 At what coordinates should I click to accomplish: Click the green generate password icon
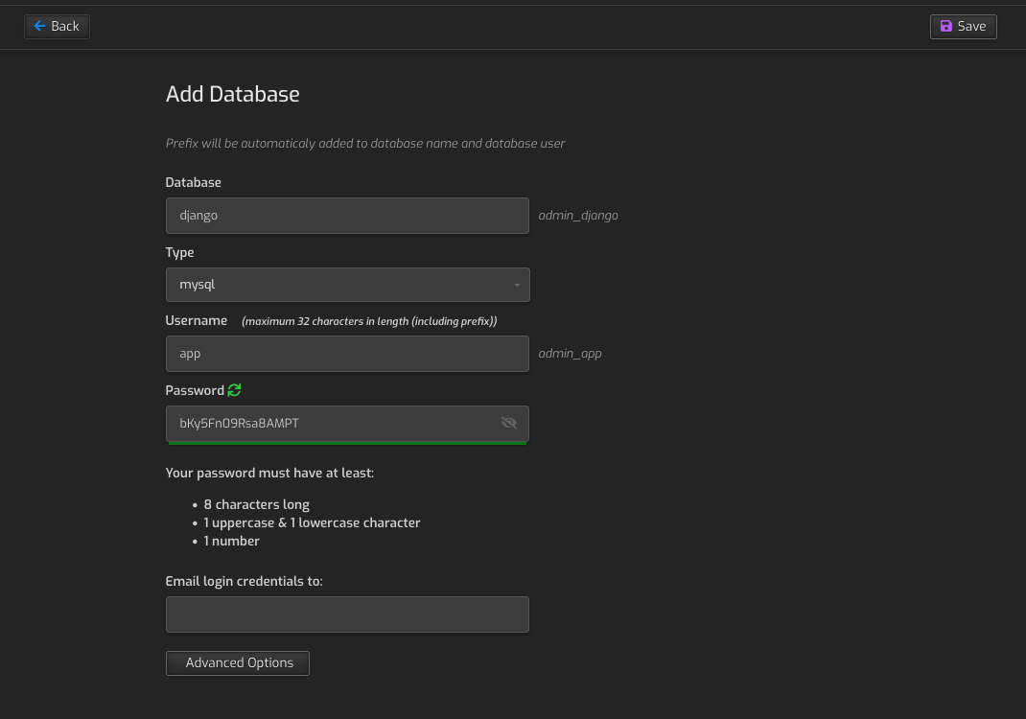click(235, 390)
